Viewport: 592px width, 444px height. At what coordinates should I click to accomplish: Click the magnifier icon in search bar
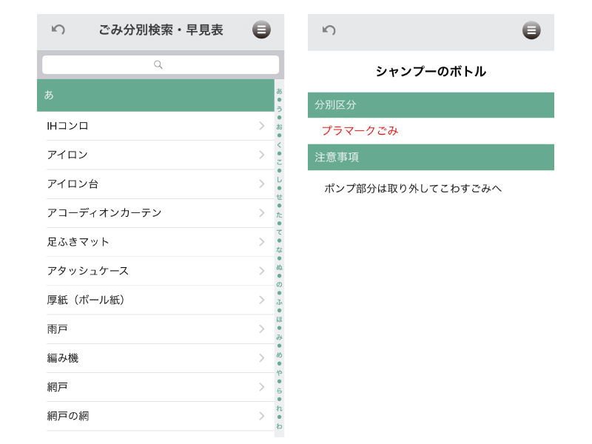click(x=158, y=65)
